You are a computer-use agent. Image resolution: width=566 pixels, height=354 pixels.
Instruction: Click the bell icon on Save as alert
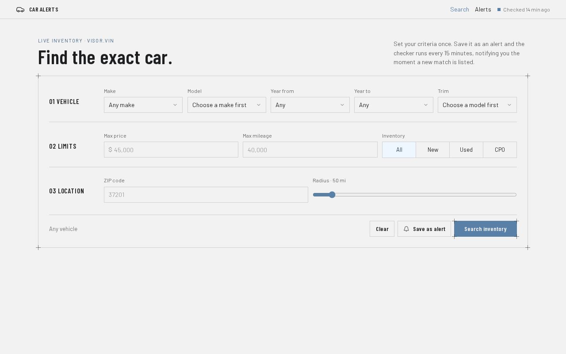tap(406, 229)
